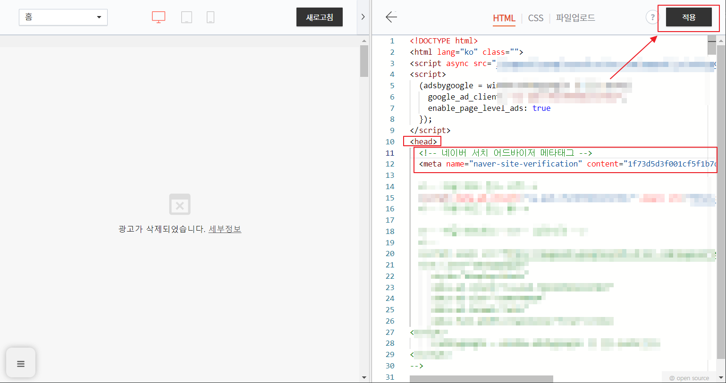726x383 pixels.
Task: Click the 네이버 서치 어드바이저 comment line
Action: pyautogui.click(x=506, y=153)
